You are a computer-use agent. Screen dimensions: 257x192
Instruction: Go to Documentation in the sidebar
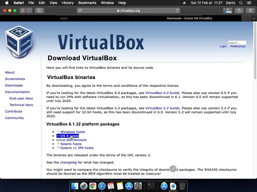17,92
